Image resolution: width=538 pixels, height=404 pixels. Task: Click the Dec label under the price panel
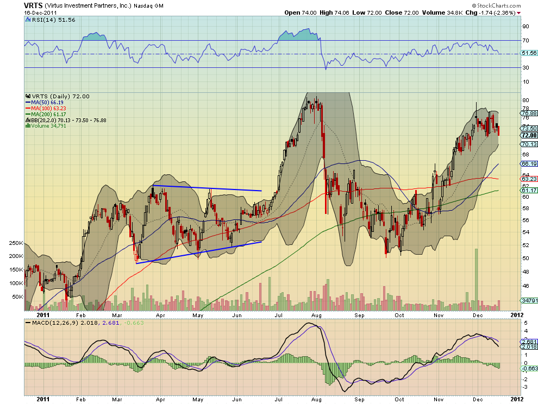pyautogui.click(x=478, y=315)
